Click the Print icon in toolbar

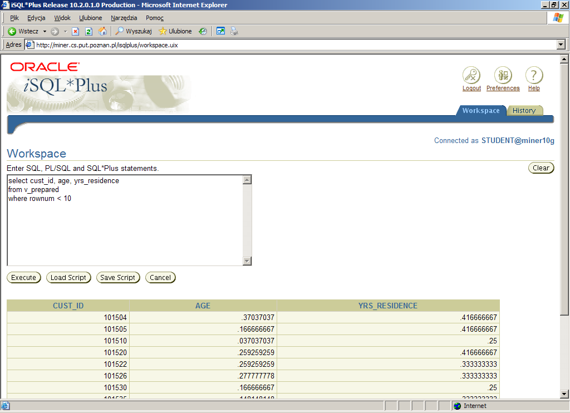(x=234, y=31)
